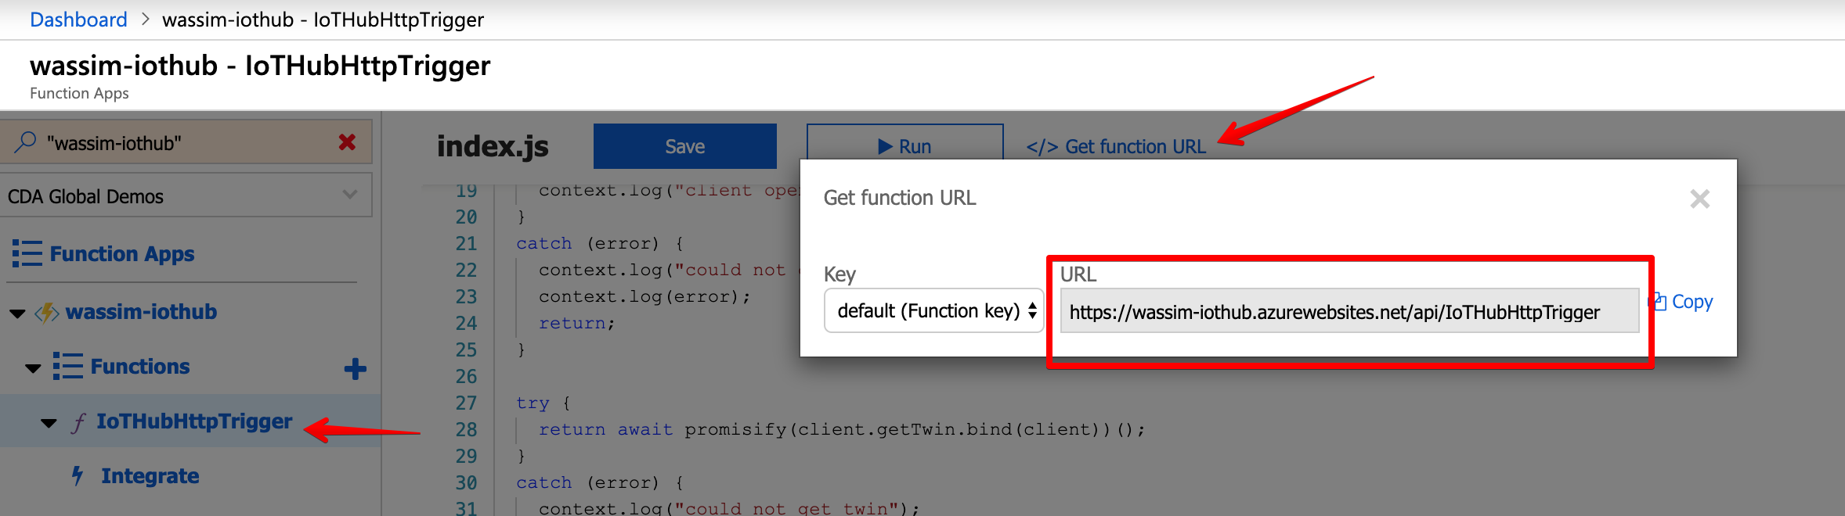Add a new function with the plus icon
Viewport: 1845px width, 516px height.
[356, 368]
